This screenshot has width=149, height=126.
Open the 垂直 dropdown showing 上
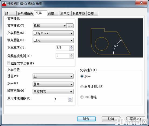(53, 76)
